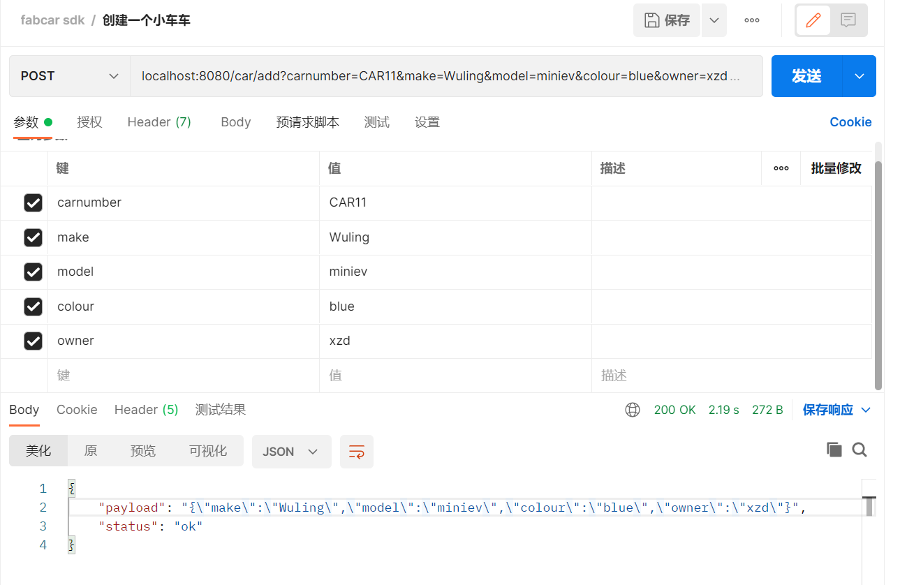The height and width of the screenshot is (585, 900).
Task: Open the POST method dropdown
Action: [x=68, y=75]
